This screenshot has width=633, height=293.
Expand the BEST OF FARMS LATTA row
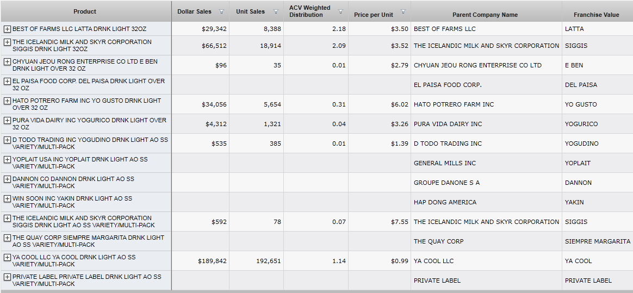coord(7,29)
